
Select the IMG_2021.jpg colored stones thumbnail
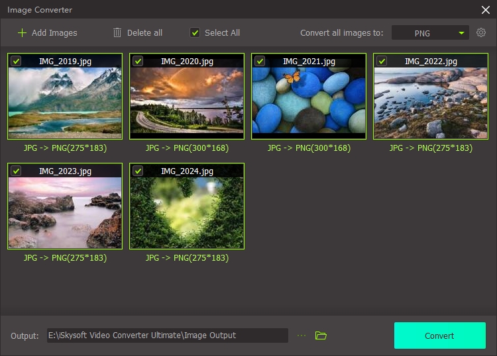(309, 103)
